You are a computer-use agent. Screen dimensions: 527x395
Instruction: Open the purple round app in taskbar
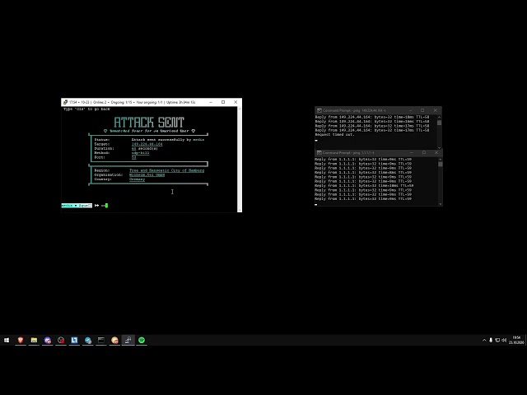point(48,340)
